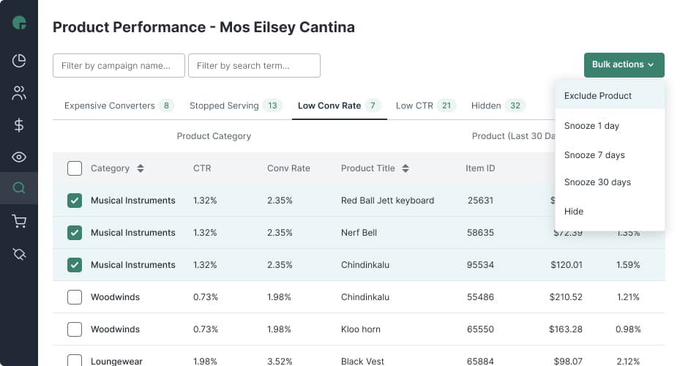Check Woodwinds Chindinkalu row checkbox
Viewport: 680px width, 366px height.
tap(75, 297)
